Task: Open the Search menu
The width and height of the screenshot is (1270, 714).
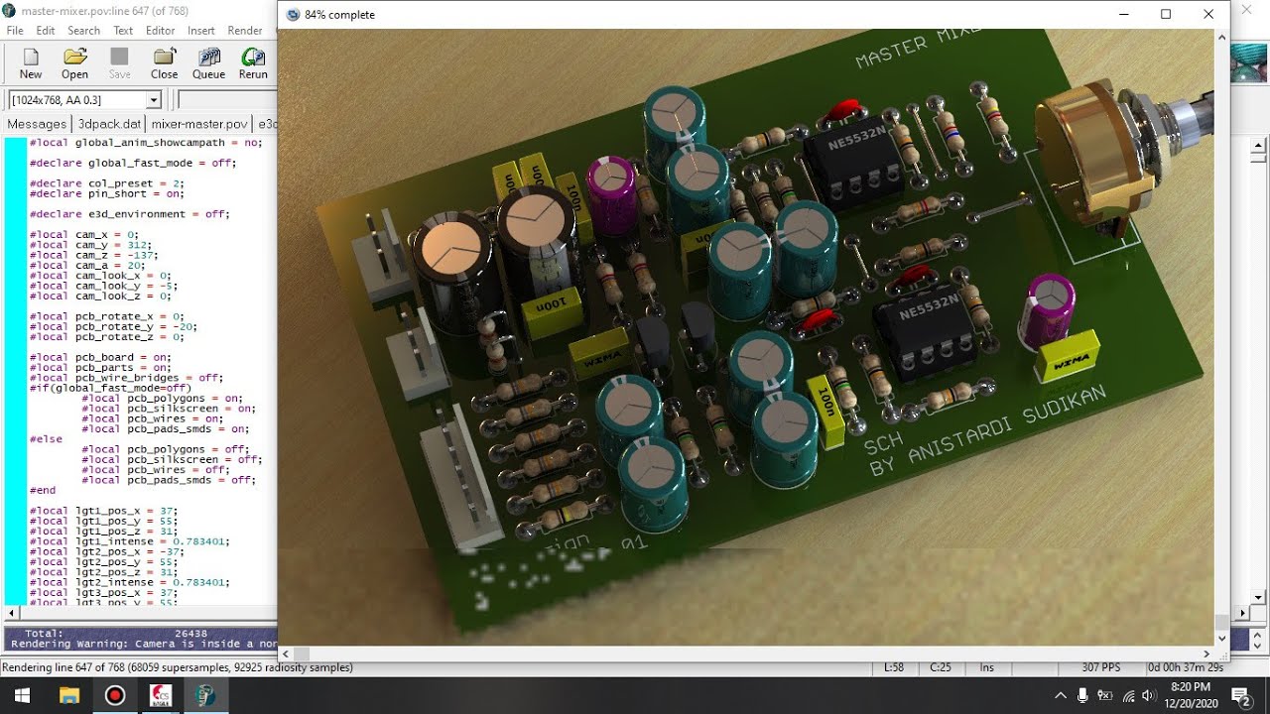Action: [x=83, y=31]
